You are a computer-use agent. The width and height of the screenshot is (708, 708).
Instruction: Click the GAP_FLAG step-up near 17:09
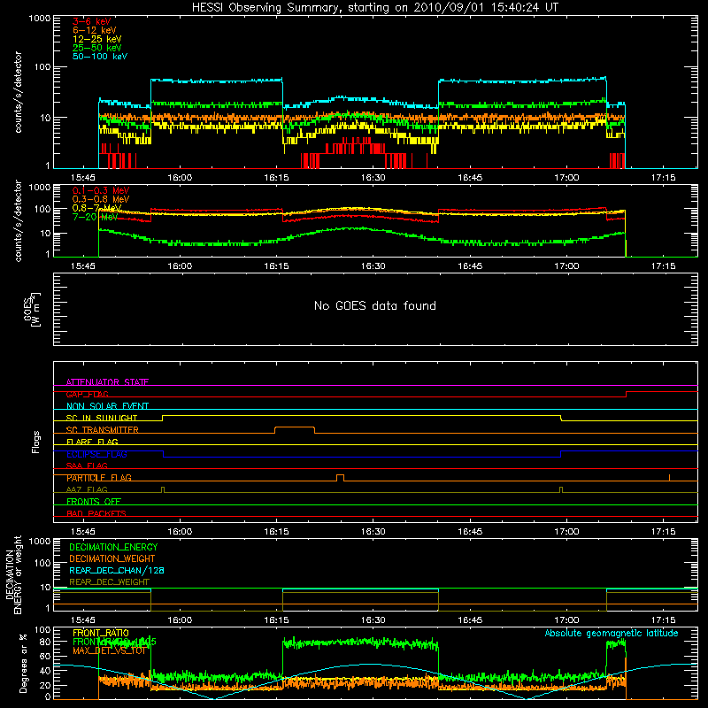[x=627, y=394]
